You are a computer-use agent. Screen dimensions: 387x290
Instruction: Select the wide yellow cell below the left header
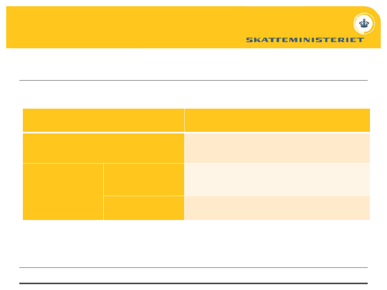pyautogui.click(x=103, y=148)
